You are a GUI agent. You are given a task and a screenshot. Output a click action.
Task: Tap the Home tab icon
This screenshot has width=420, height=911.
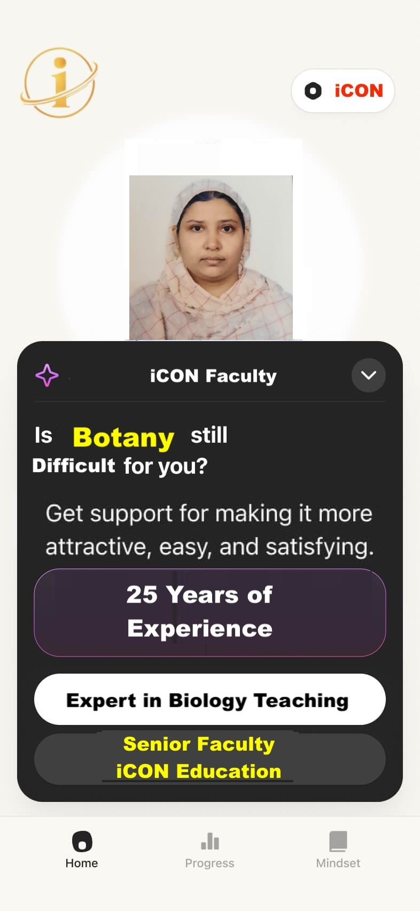point(82,841)
